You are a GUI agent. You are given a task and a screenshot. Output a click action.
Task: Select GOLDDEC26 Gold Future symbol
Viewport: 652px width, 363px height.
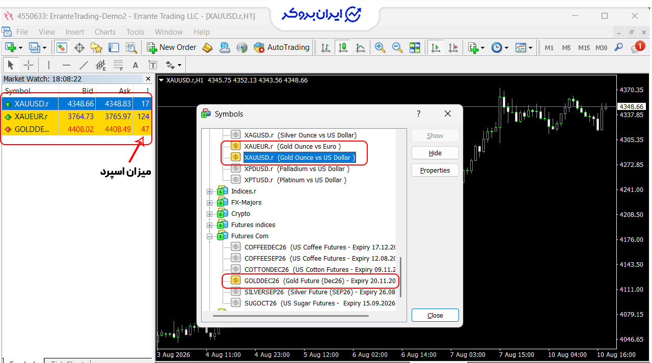tap(313, 281)
